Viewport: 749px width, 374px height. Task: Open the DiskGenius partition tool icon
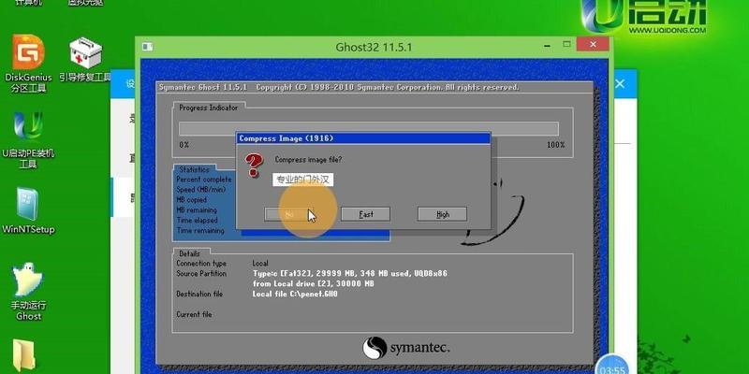[x=28, y=64]
